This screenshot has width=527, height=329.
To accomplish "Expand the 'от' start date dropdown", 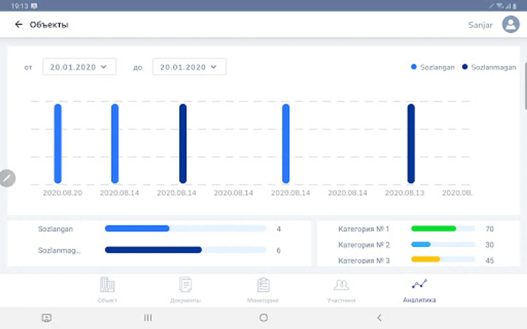I will 79,67.
